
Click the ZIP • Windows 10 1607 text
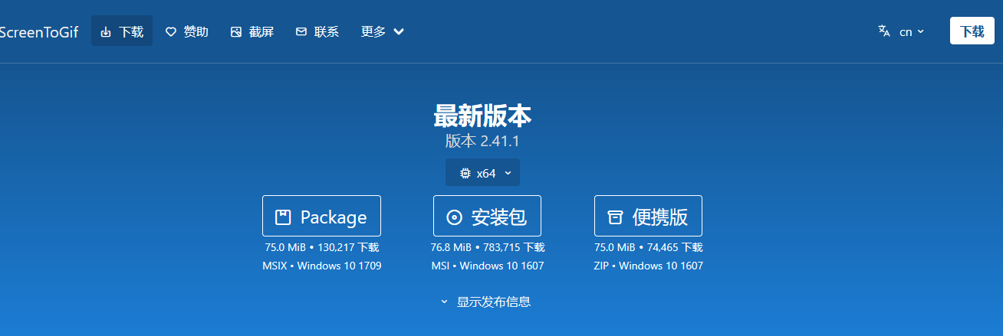pyautogui.click(x=649, y=266)
